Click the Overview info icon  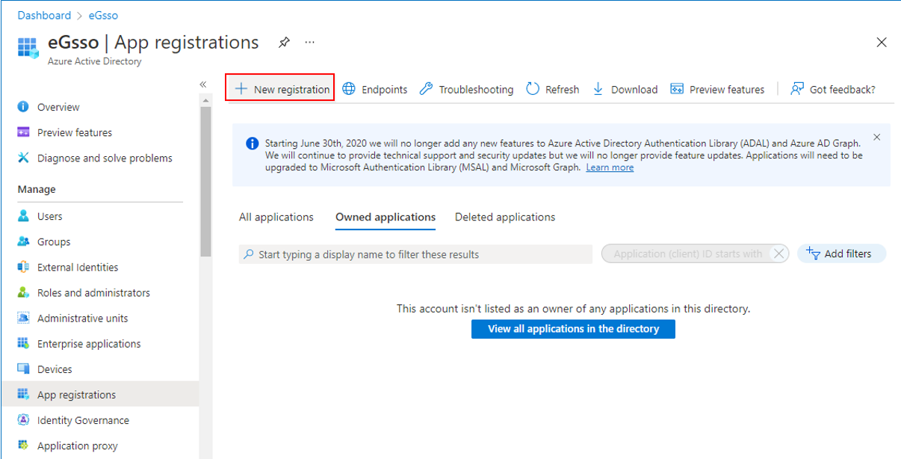tap(23, 107)
